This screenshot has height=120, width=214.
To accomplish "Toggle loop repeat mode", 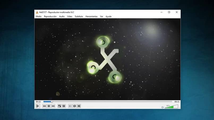I will click(75, 106).
